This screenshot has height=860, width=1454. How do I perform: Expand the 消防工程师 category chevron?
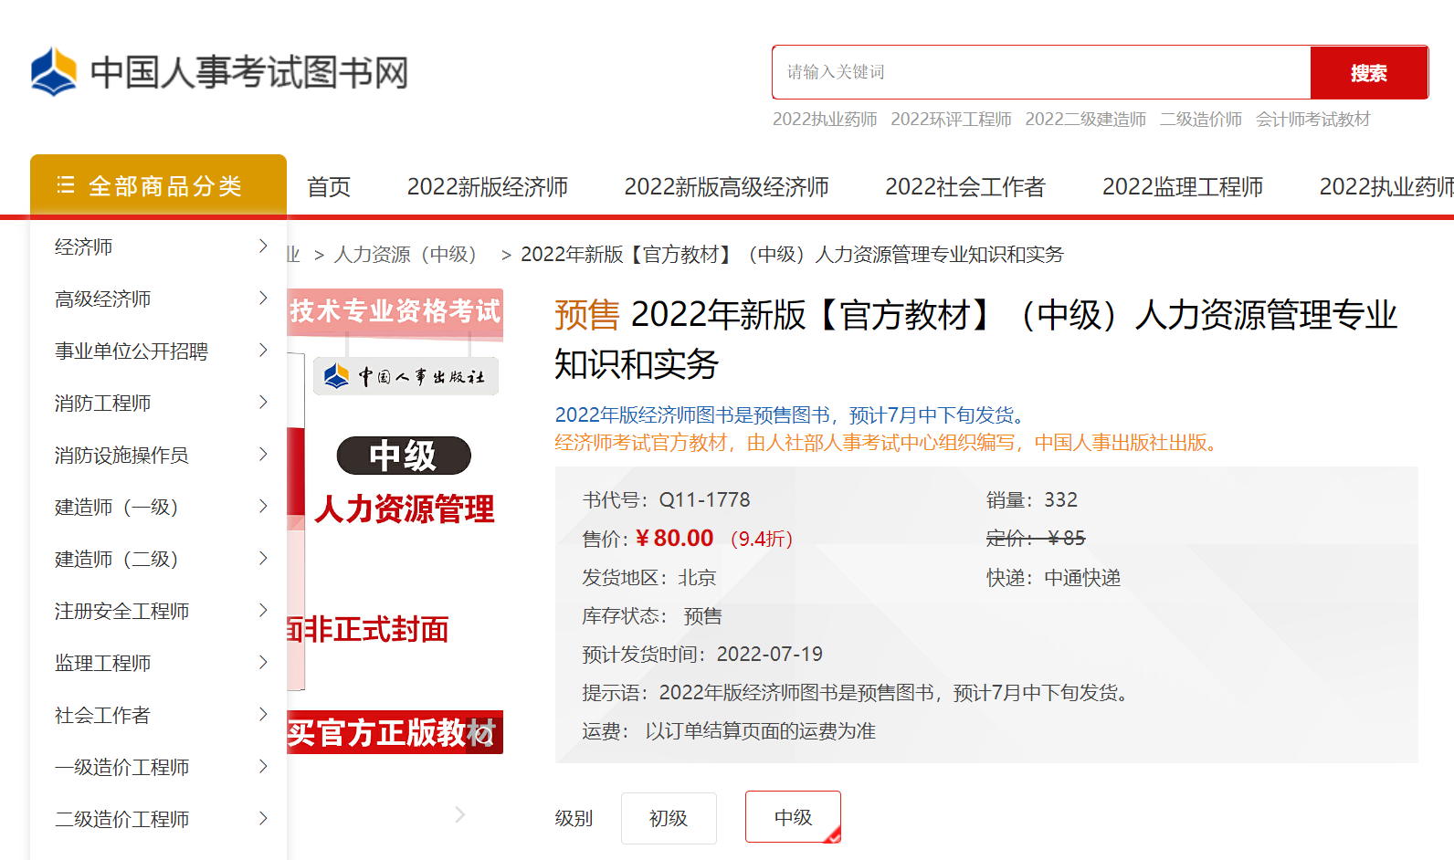(x=263, y=402)
